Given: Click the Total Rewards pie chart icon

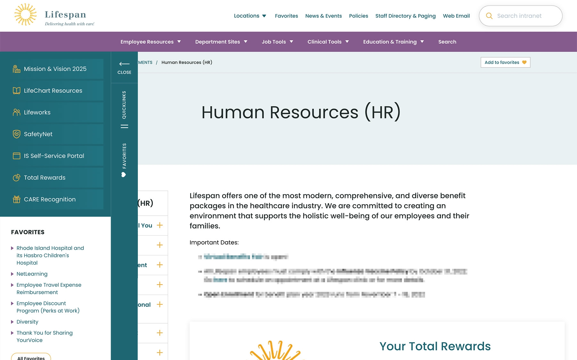Looking at the screenshot, I should (16, 178).
